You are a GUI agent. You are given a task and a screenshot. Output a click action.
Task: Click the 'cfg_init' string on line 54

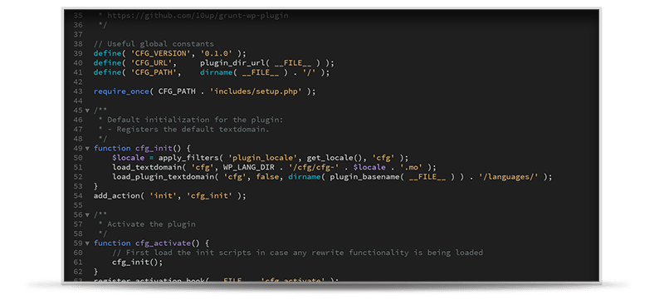pyautogui.click(x=209, y=196)
